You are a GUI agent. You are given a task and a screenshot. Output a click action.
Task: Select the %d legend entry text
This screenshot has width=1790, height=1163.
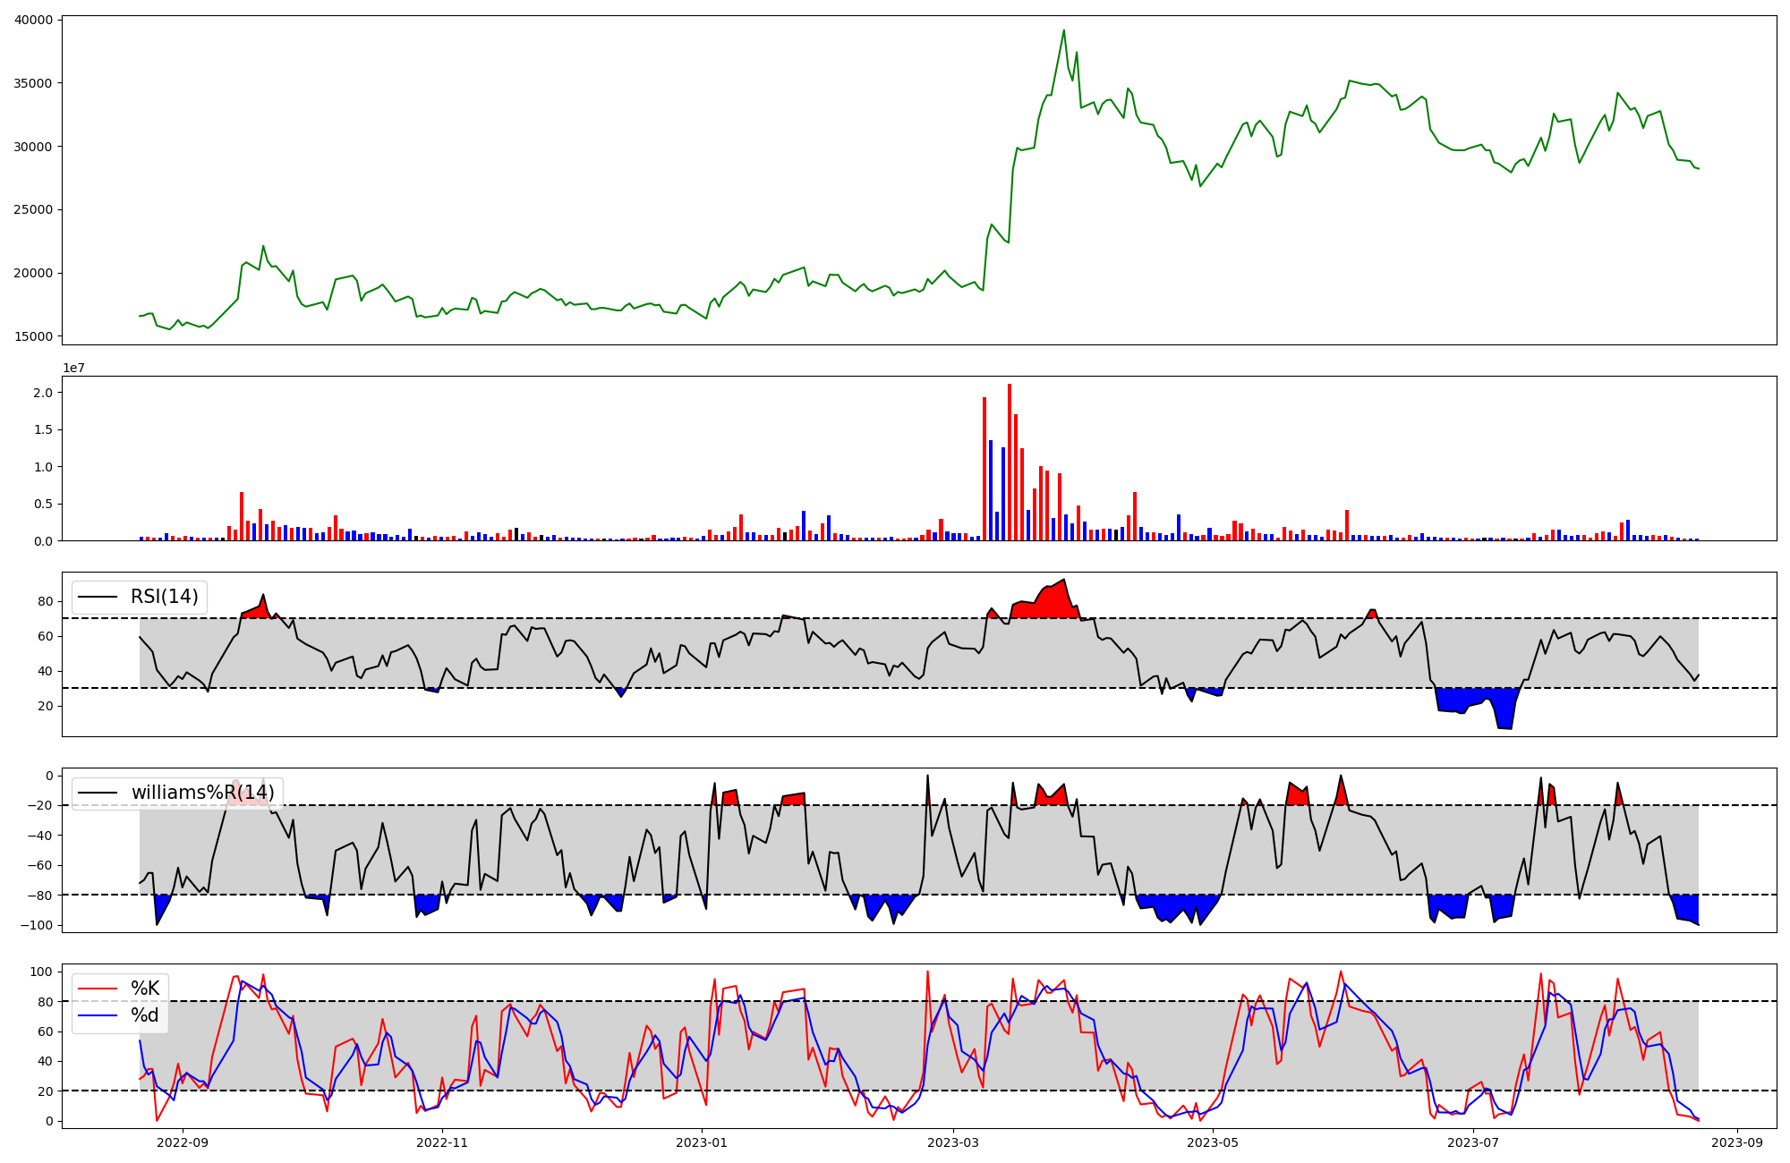click(x=145, y=1015)
